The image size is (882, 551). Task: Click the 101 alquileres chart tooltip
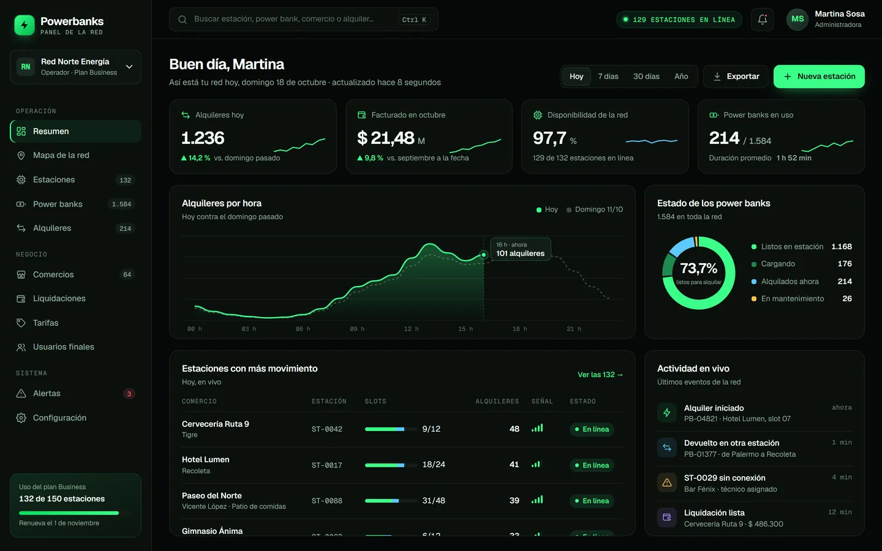click(x=521, y=249)
